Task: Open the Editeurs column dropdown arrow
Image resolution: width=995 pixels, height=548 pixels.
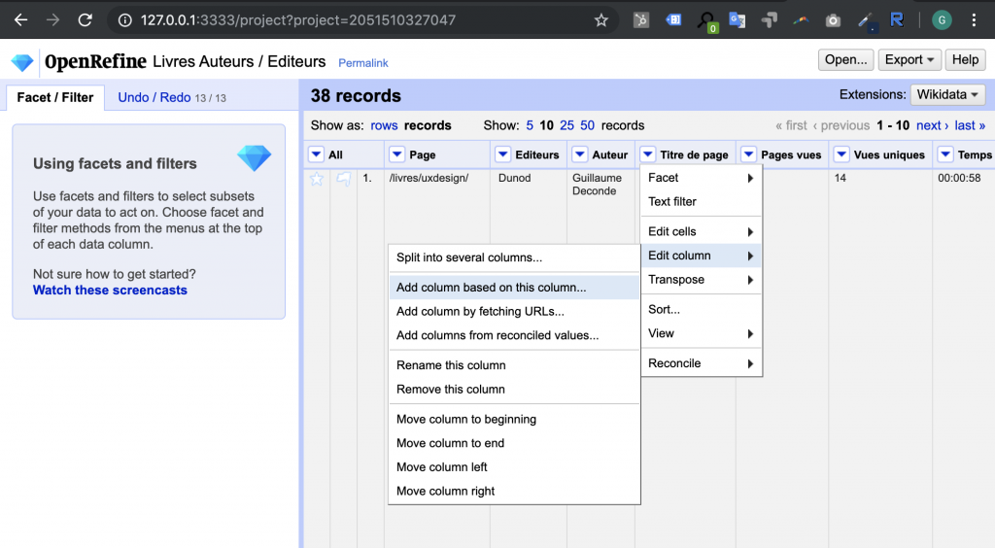Action: (x=502, y=154)
